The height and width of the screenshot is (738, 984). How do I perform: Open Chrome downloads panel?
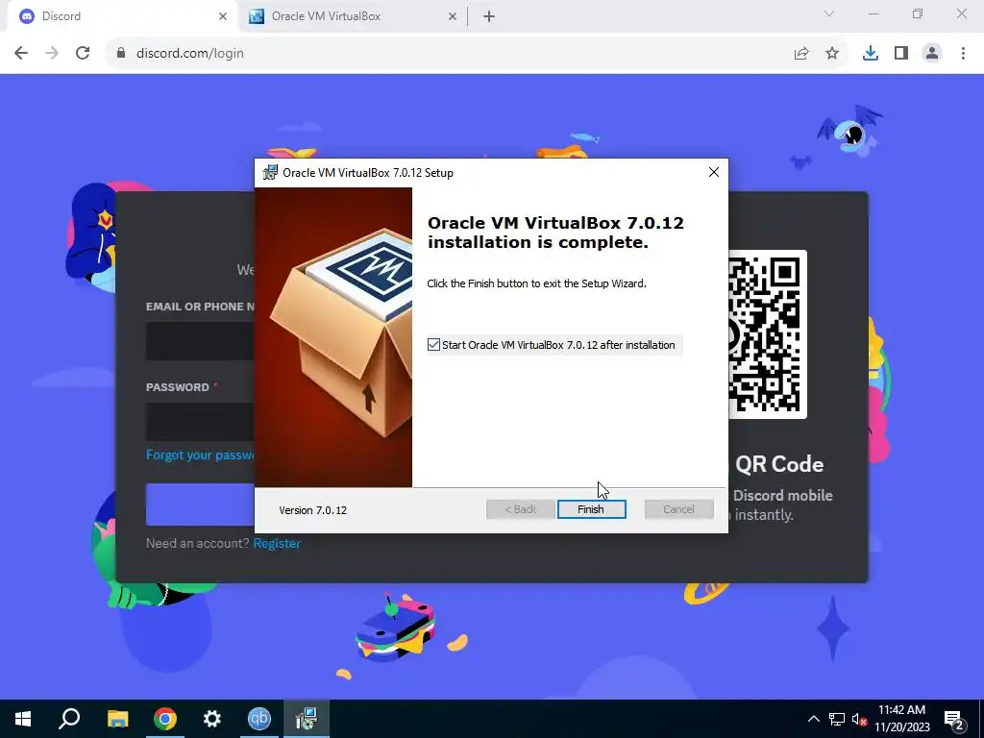coord(871,54)
